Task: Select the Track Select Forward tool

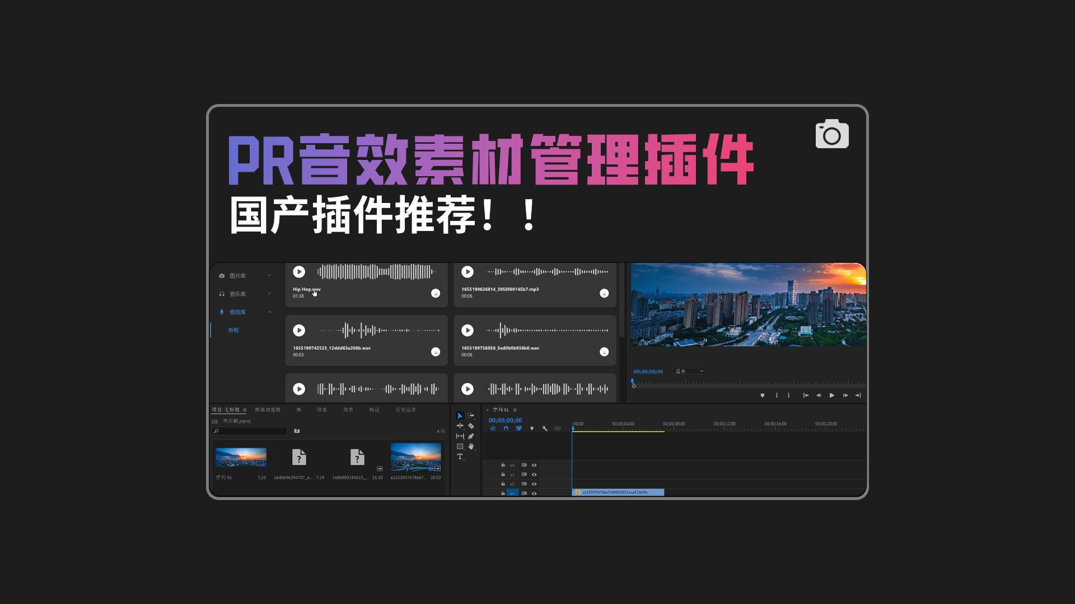Action: tap(471, 416)
